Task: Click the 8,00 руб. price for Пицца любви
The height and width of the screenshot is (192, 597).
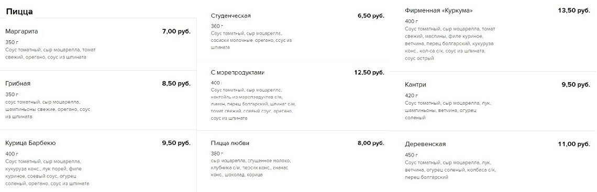Action: point(371,143)
